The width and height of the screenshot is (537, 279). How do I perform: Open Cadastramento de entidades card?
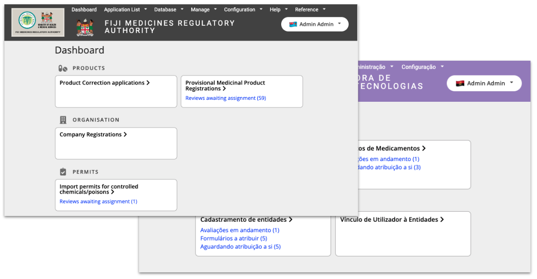263,236
